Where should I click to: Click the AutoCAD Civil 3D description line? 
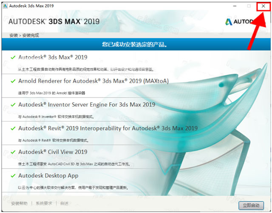pos(74,164)
